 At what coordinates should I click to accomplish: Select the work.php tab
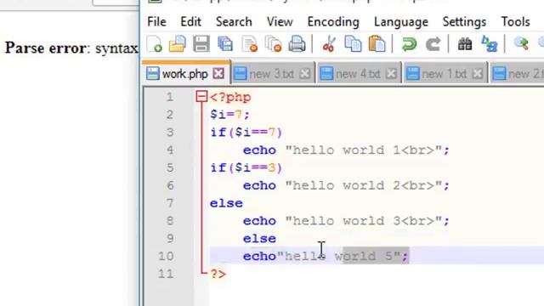[186, 74]
